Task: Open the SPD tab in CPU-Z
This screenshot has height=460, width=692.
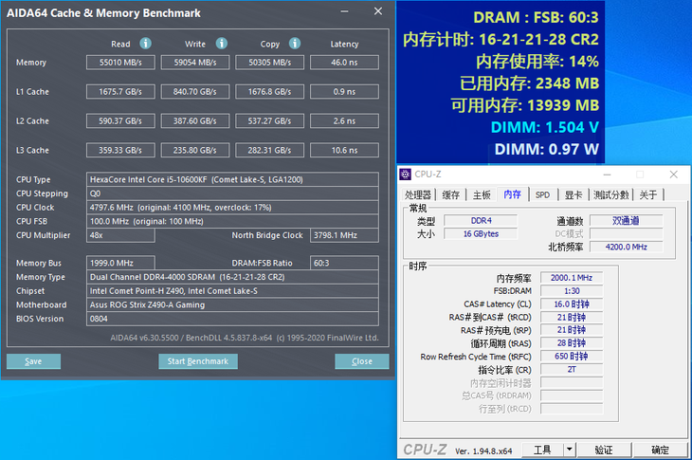Action: click(x=543, y=194)
